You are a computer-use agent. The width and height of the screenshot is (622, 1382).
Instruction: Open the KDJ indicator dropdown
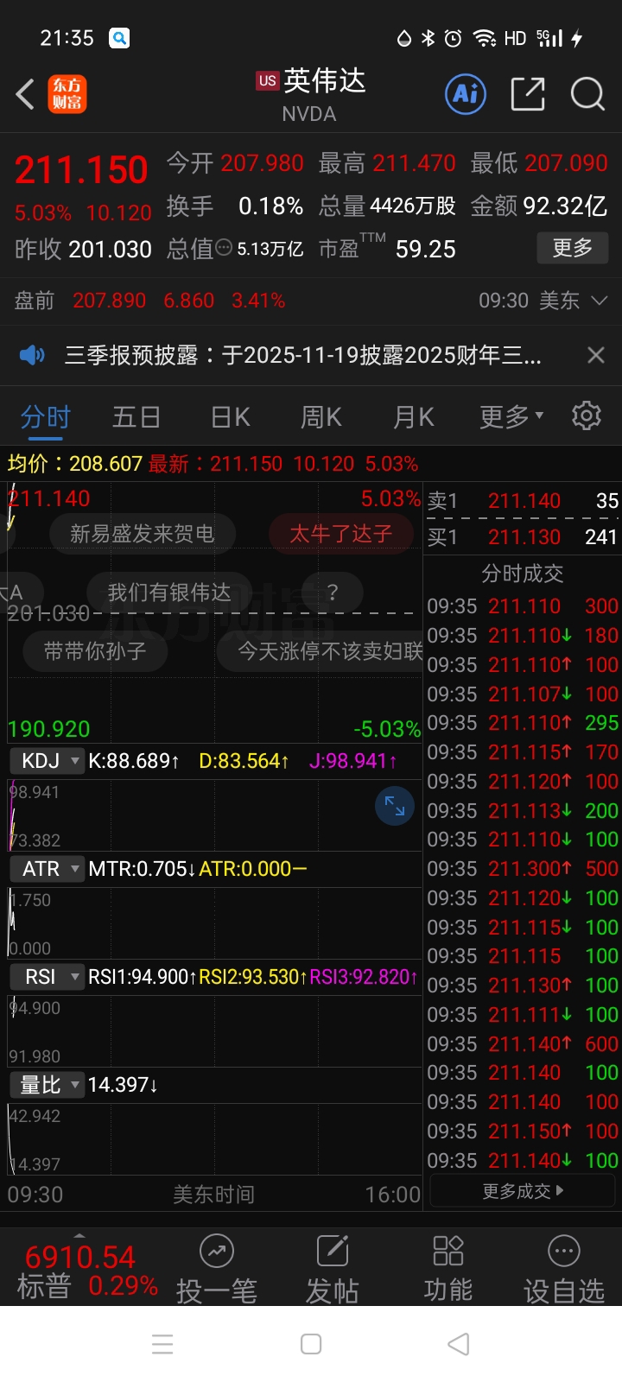click(47, 761)
